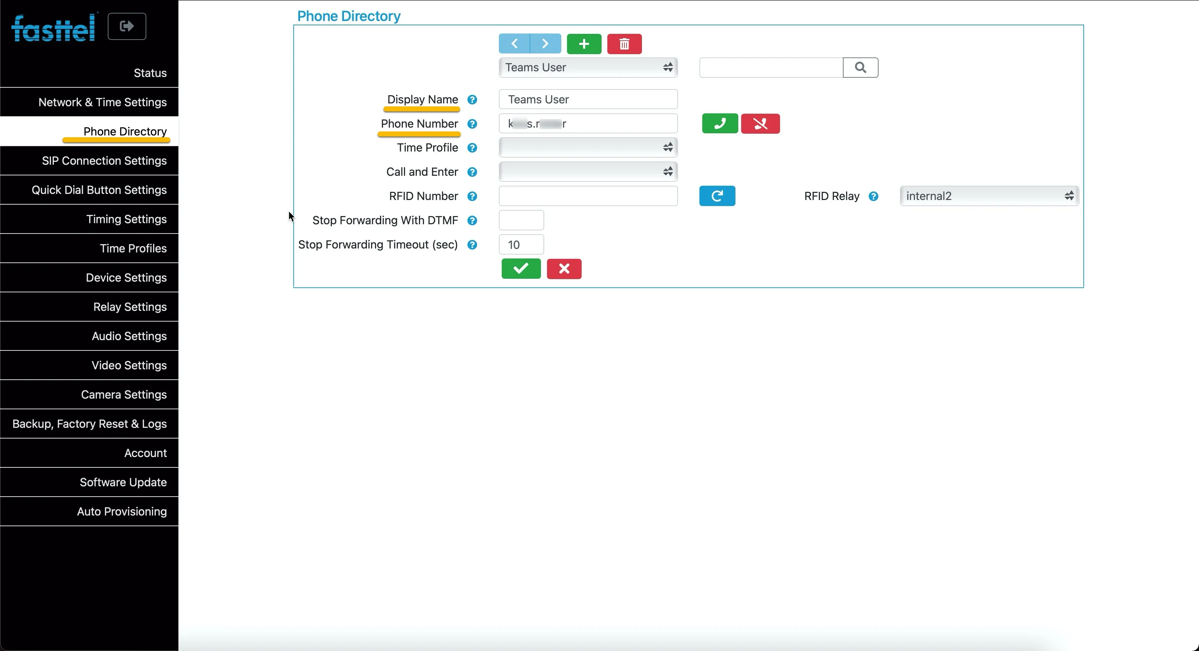Click the Phone Number input field
Screen dimensions: 1199x651
point(588,123)
